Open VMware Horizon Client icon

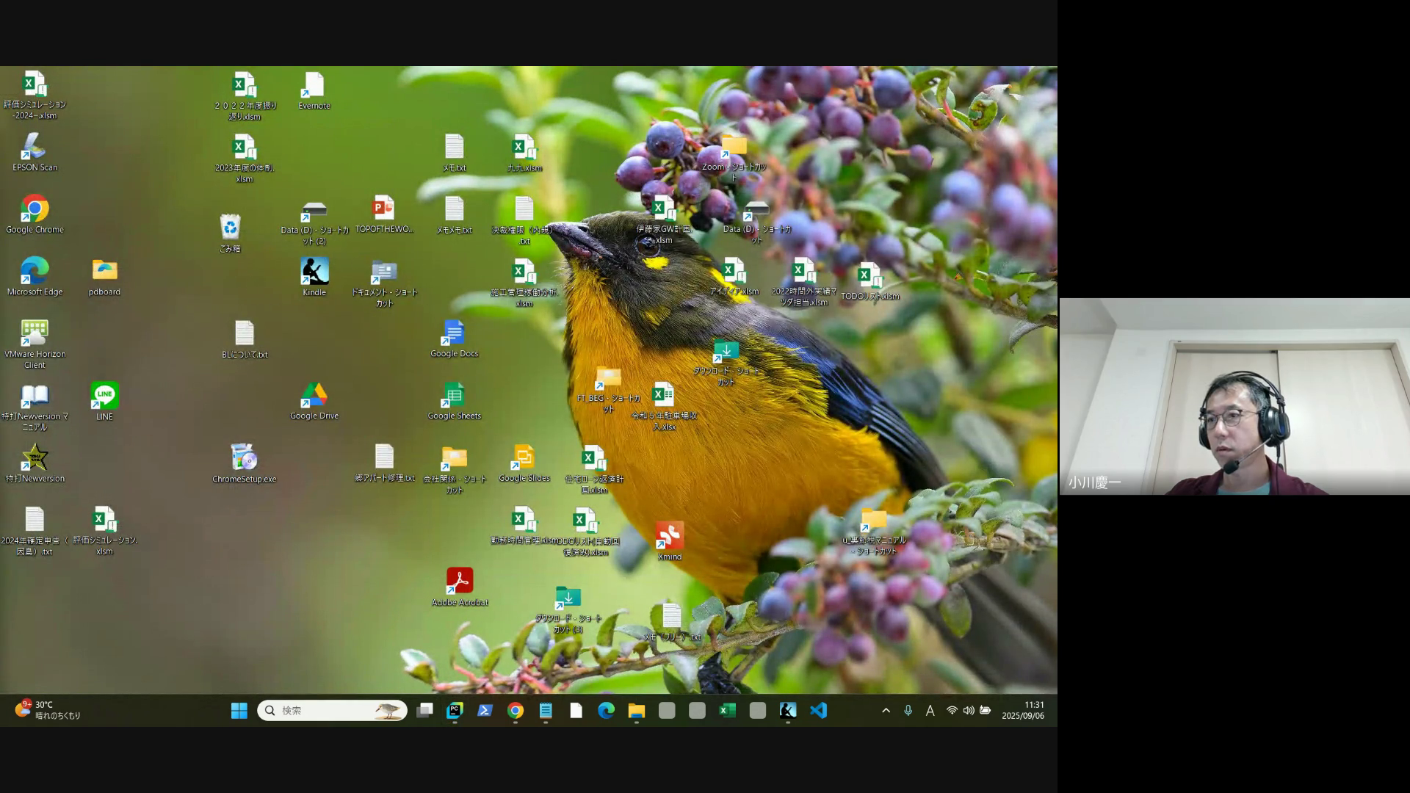pyautogui.click(x=35, y=334)
